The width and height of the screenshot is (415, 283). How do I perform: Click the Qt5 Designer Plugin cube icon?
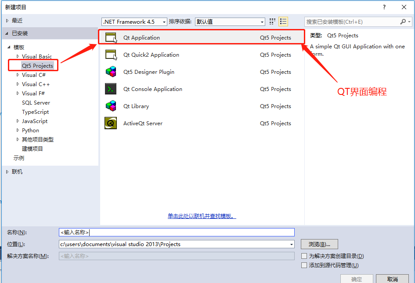[x=111, y=72]
